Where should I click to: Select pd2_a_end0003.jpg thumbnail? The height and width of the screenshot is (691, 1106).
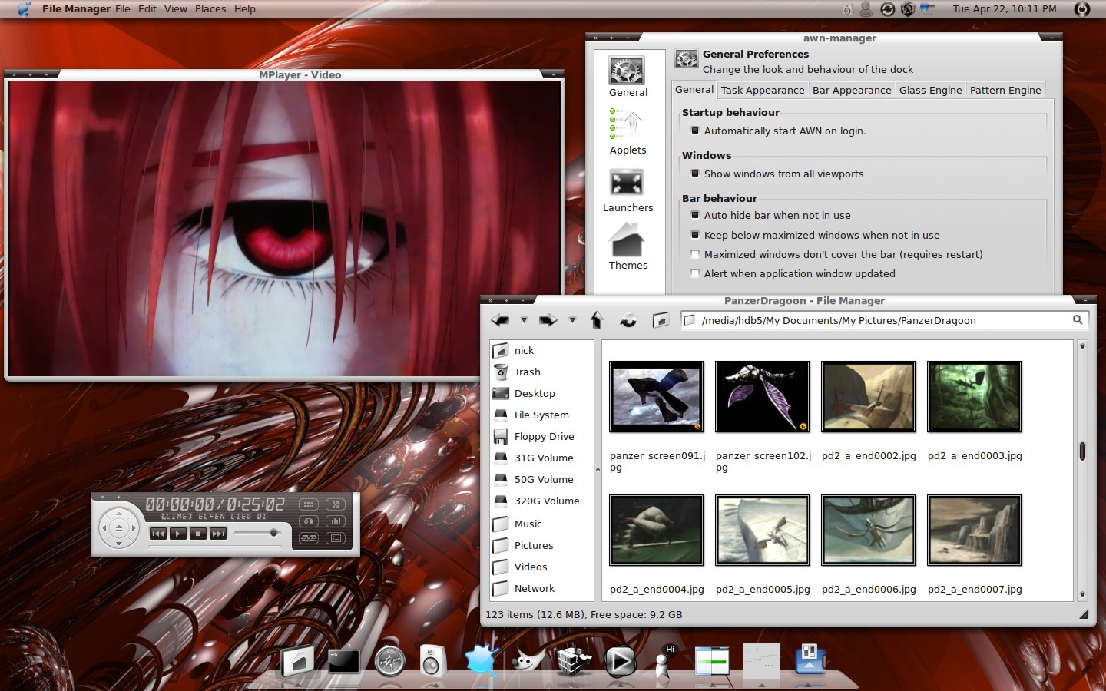tap(975, 397)
